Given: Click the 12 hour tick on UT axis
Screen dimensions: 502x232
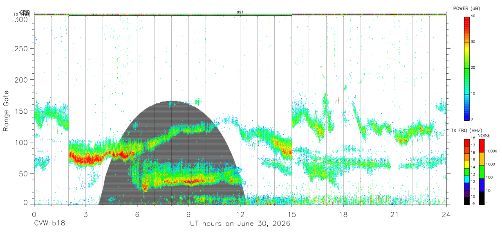Looking at the screenshot, I should [240, 214].
